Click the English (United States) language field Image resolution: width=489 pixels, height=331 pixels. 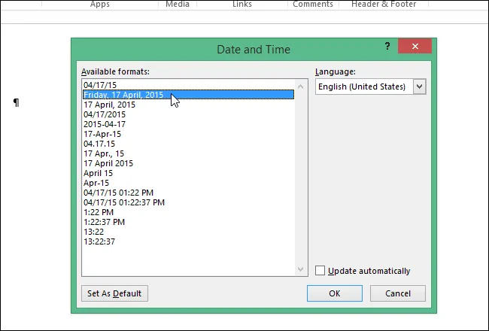coord(364,87)
